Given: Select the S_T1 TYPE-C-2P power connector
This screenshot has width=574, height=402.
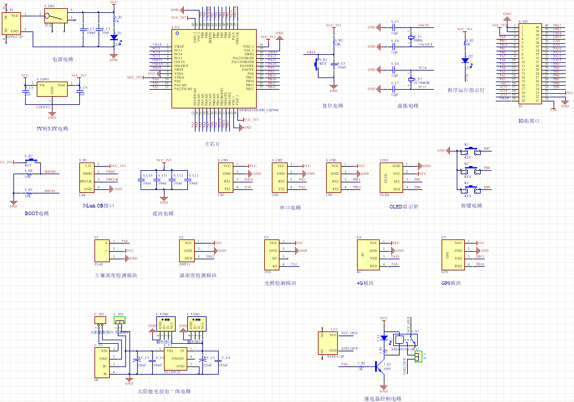Looking at the screenshot, I should 11,23.
